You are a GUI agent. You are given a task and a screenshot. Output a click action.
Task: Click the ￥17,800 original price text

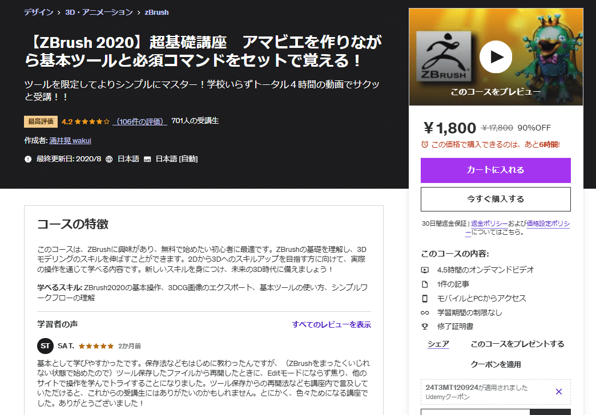(497, 128)
